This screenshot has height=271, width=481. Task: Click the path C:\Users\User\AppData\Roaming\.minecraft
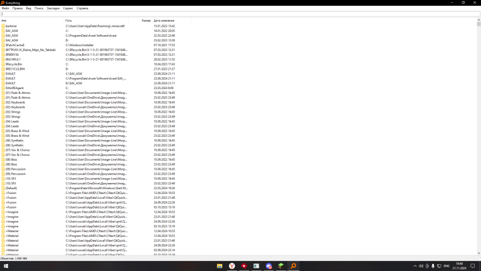pyautogui.click(x=95, y=26)
